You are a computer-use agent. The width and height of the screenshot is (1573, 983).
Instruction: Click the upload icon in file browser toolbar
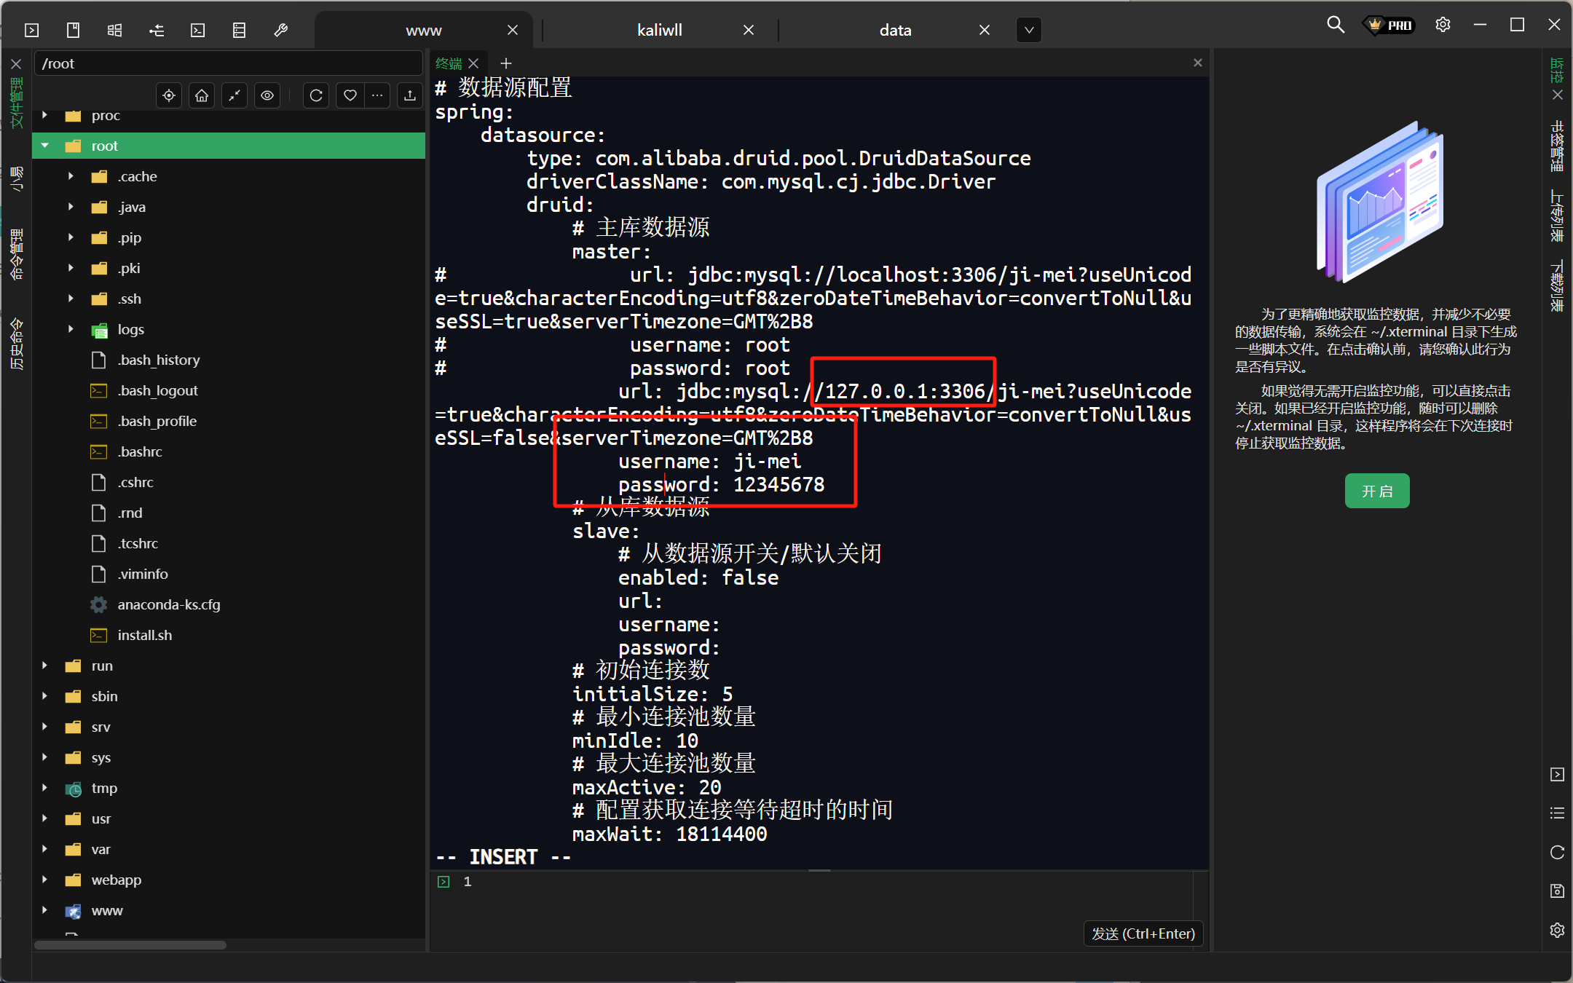(x=410, y=95)
